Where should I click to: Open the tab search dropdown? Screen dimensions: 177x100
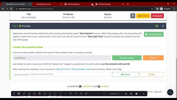click(x=156, y=4)
